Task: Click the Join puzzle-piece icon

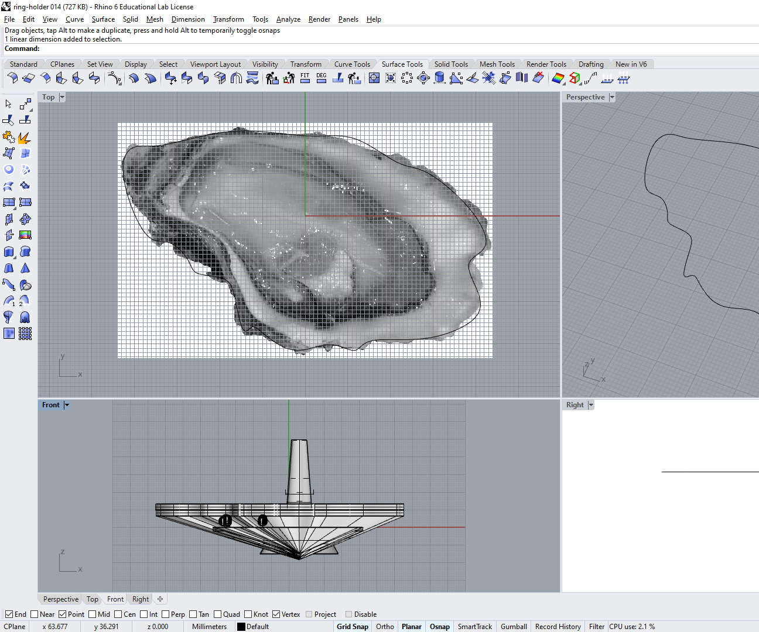Action: (x=8, y=138)
